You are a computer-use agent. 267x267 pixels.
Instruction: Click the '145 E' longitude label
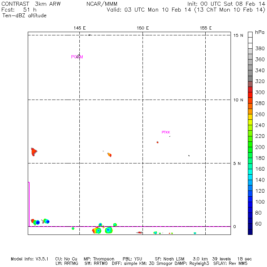[x=79, y=28]
